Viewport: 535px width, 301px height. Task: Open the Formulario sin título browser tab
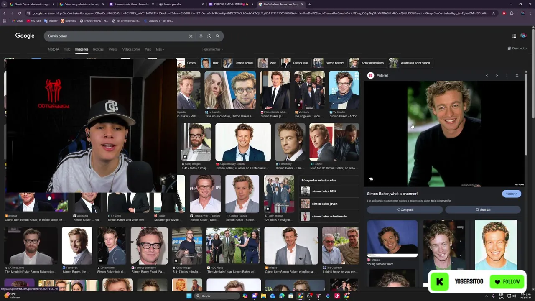(131, 4)
